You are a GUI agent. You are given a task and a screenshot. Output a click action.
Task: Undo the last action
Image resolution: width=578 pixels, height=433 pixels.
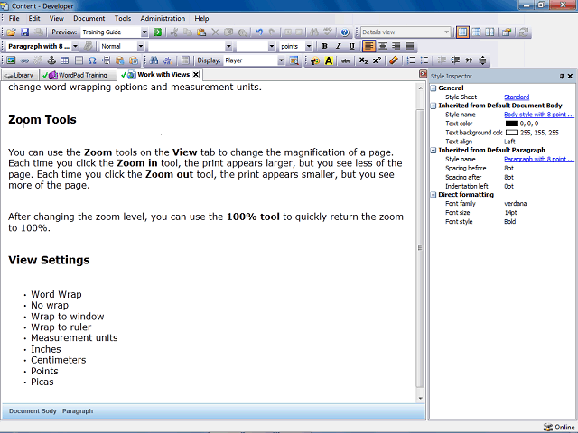(259, 32)
